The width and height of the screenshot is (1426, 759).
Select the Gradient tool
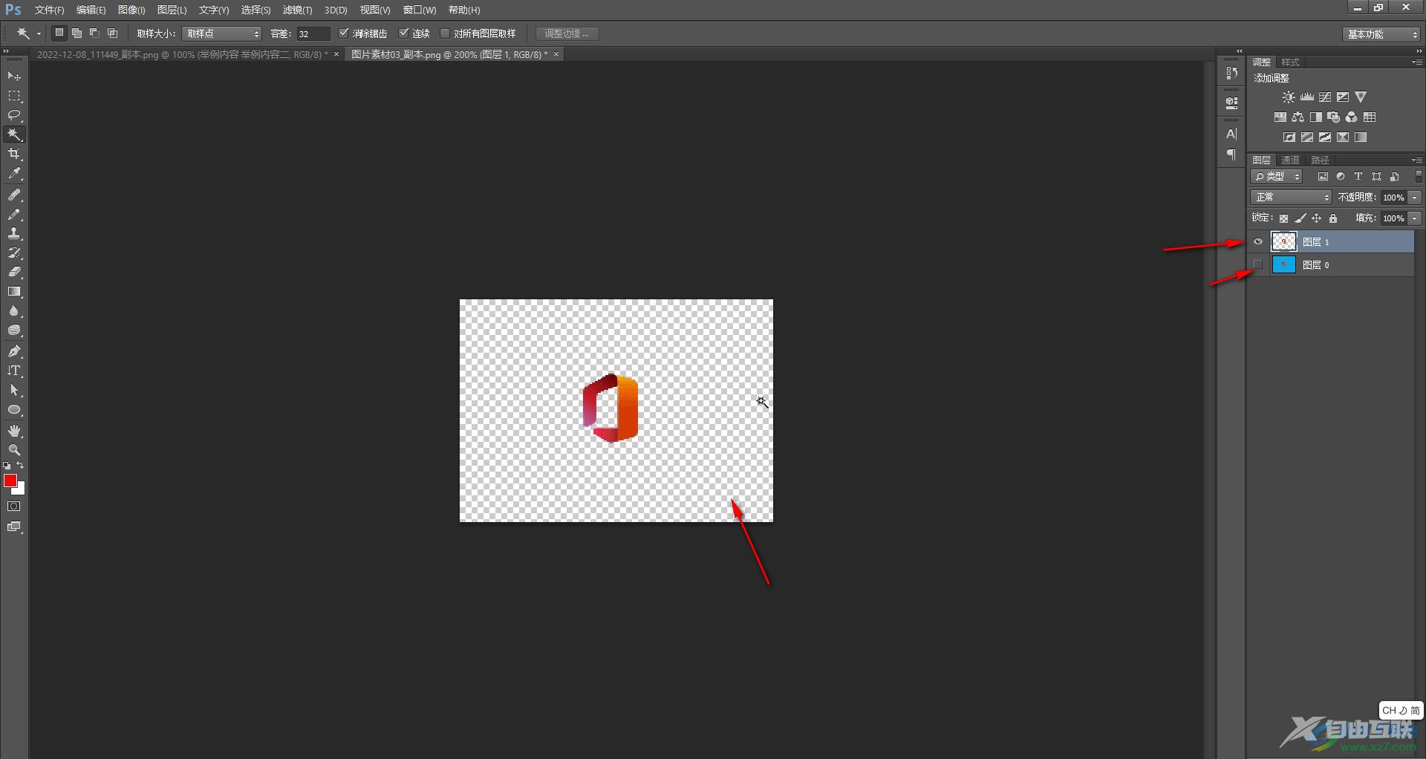click(x=14, y=292)
